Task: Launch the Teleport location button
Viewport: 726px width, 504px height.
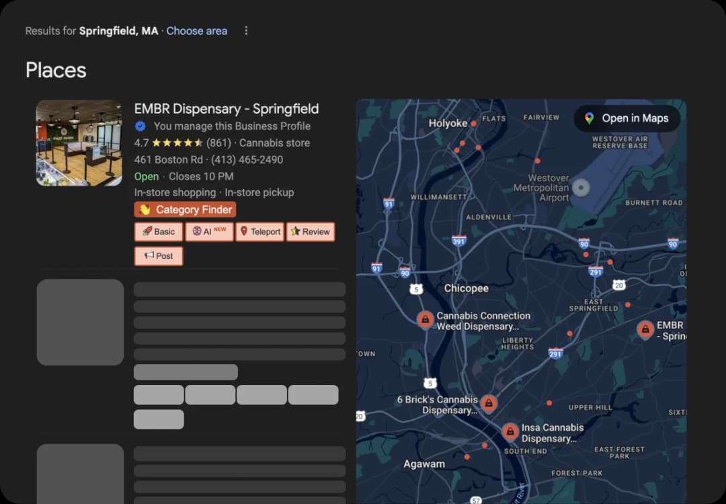Action: [x=260, y=232]
